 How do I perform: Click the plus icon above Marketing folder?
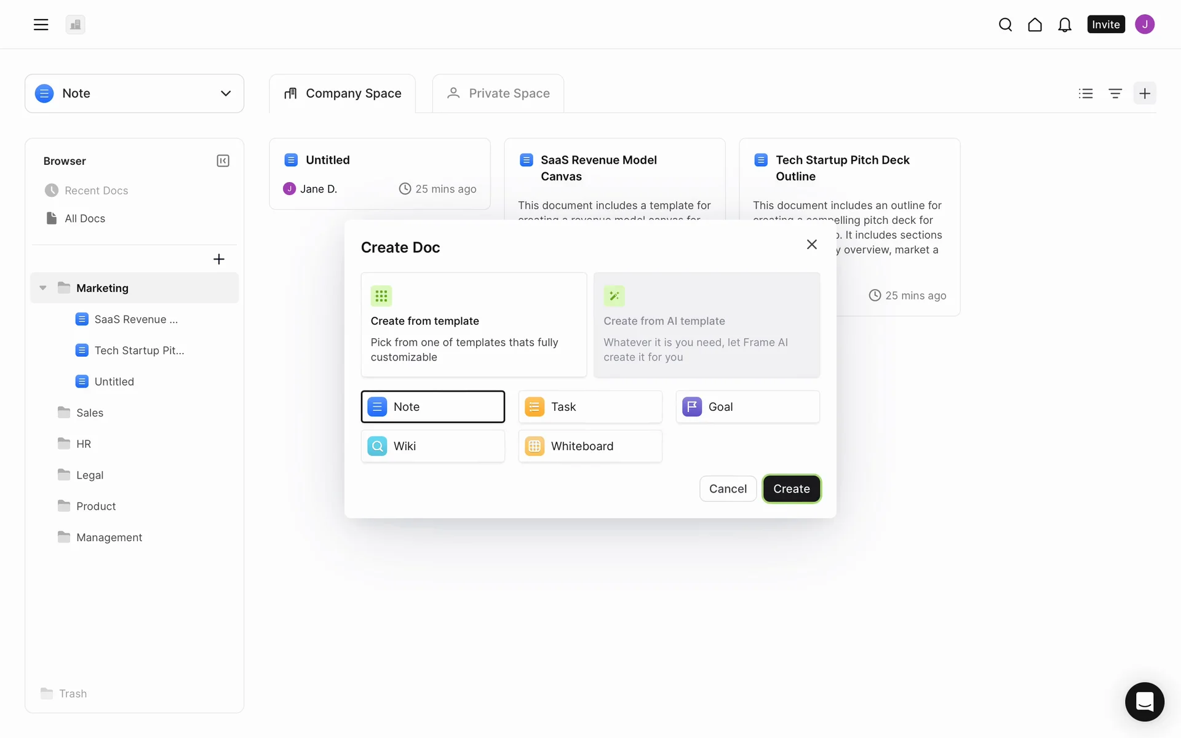tap(218, 259)
